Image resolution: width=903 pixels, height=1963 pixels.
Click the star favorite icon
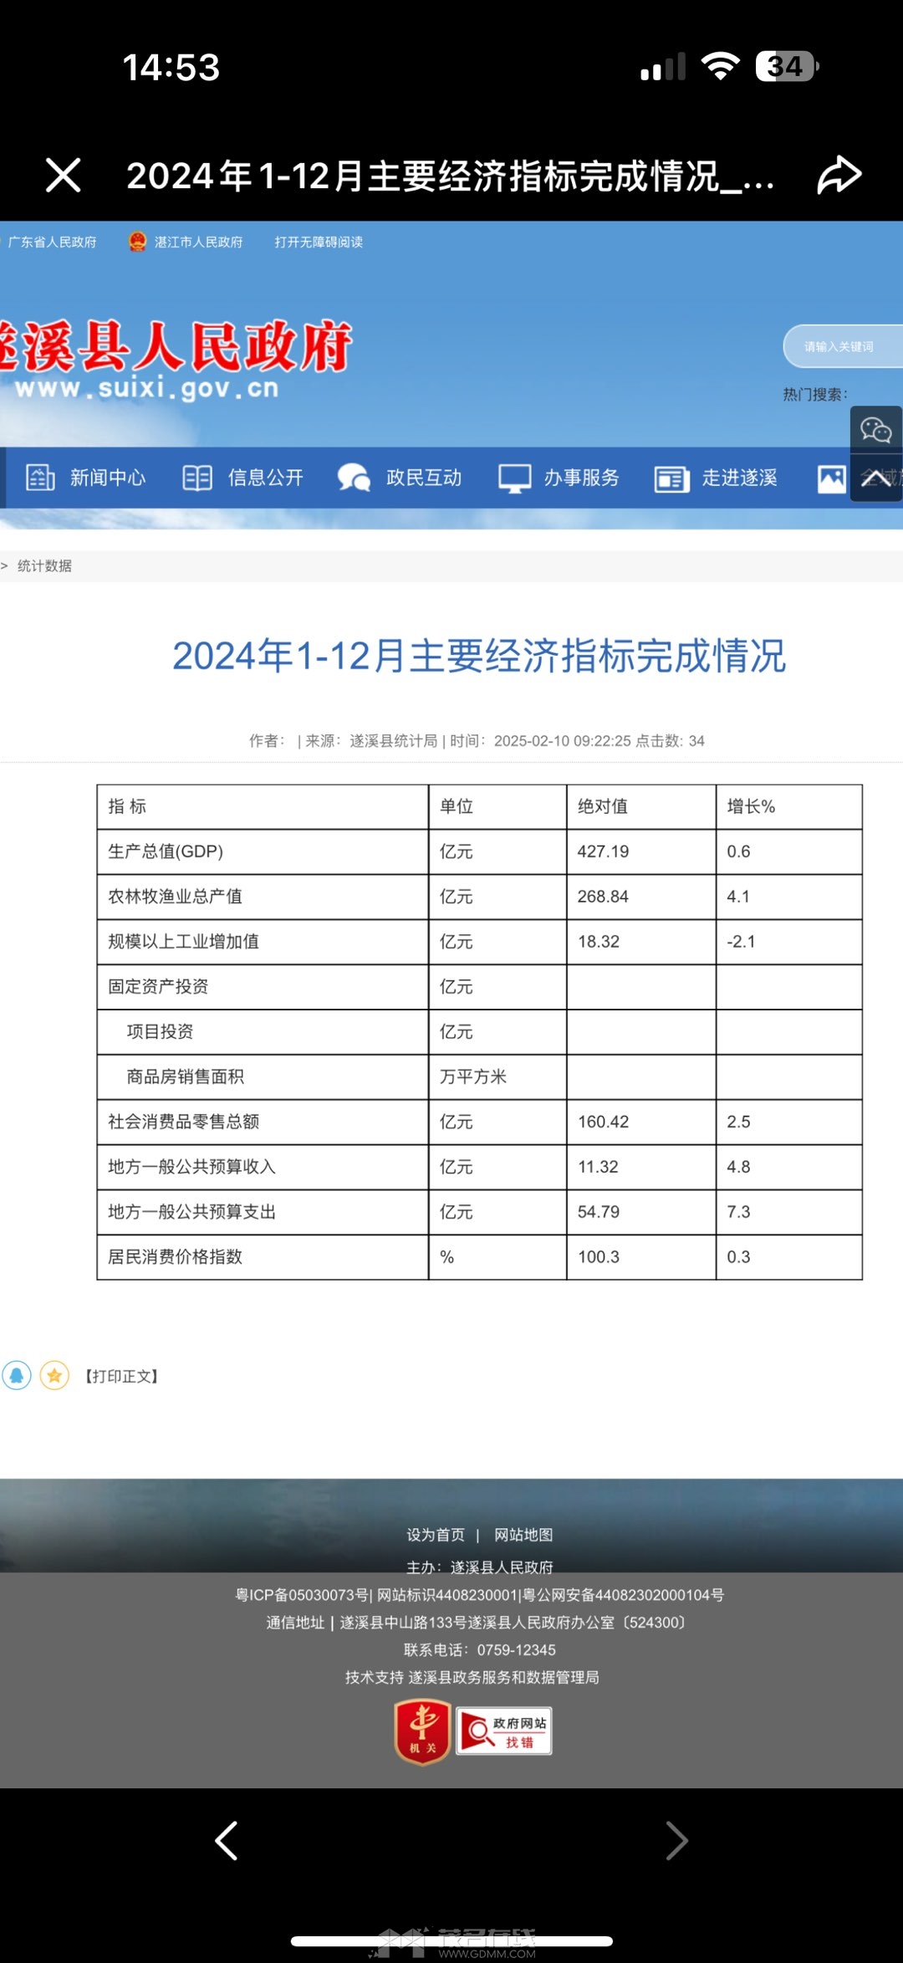click(x=54, y=1375)
